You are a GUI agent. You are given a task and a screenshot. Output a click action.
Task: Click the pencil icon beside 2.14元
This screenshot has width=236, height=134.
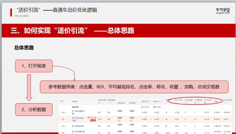point(163,119)
